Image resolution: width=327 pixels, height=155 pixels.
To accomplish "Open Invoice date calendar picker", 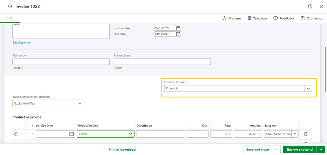I will coord(178,28).
